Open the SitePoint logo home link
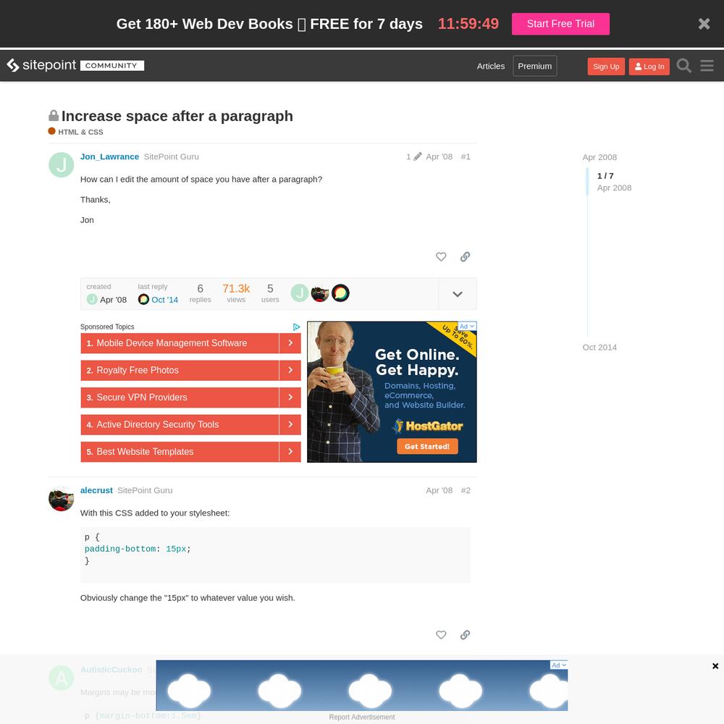Viewport: 724px width, 724px height. tap(41, 65)
